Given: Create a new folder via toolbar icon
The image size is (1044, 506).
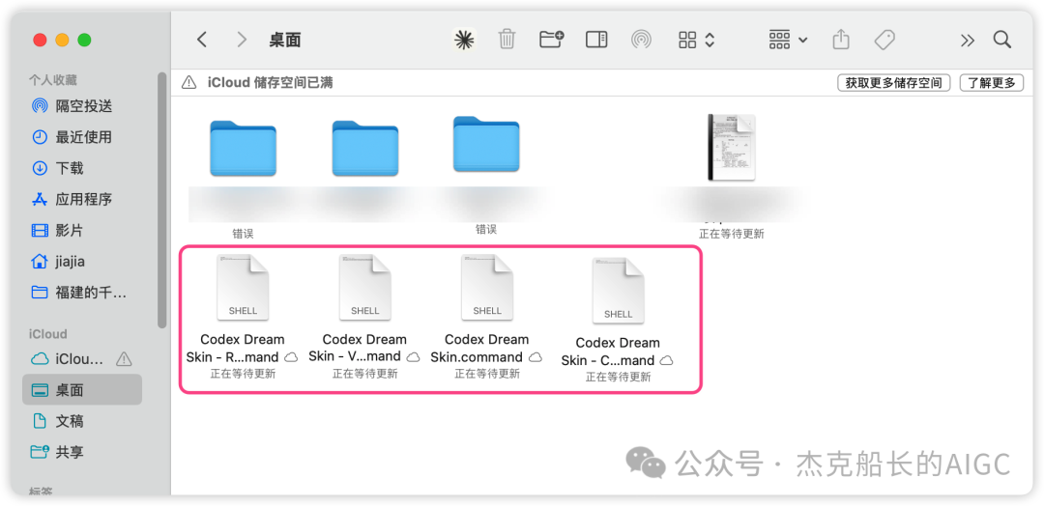Looking at the screenshot, I should (551, 40).
